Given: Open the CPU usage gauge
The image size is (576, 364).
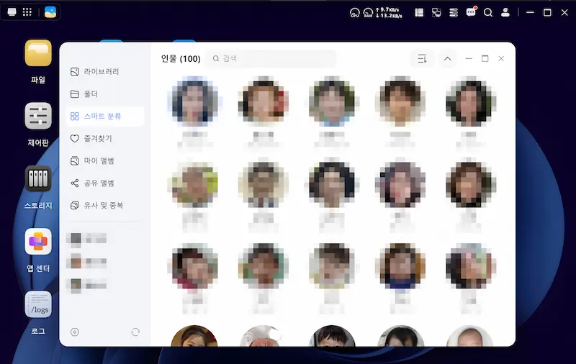Looking at the screenshot, I should [354, 13].
